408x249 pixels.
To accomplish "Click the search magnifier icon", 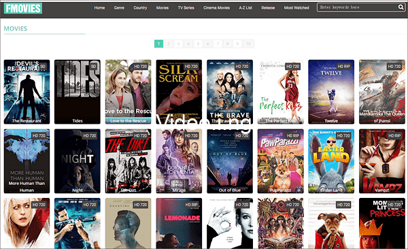I will pyautogui.click(x=401, y=7).
